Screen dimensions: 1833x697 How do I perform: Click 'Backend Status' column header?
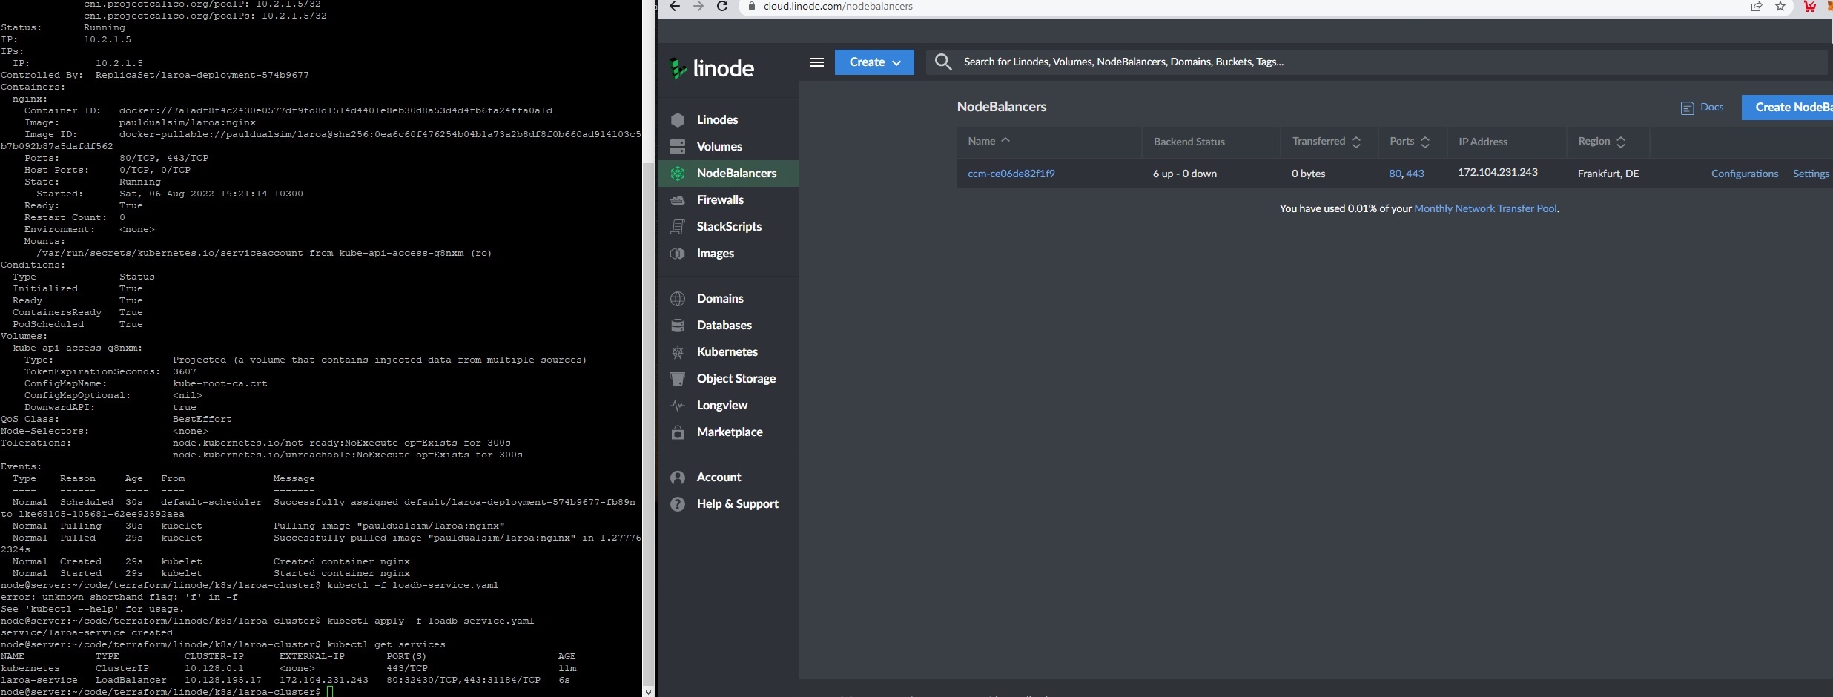coord(1189,142)
